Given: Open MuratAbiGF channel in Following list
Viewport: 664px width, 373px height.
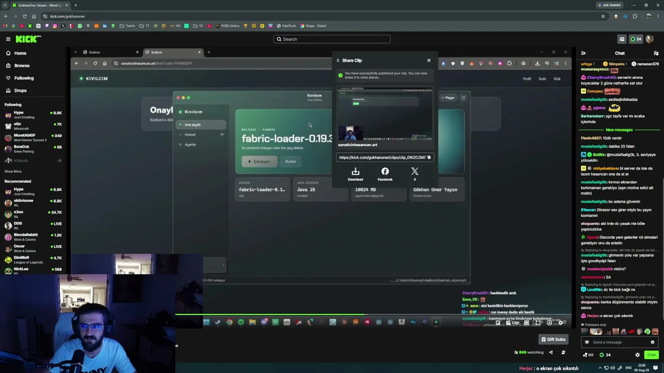Looking at the screenshot, I should click(x=33, y=137).
